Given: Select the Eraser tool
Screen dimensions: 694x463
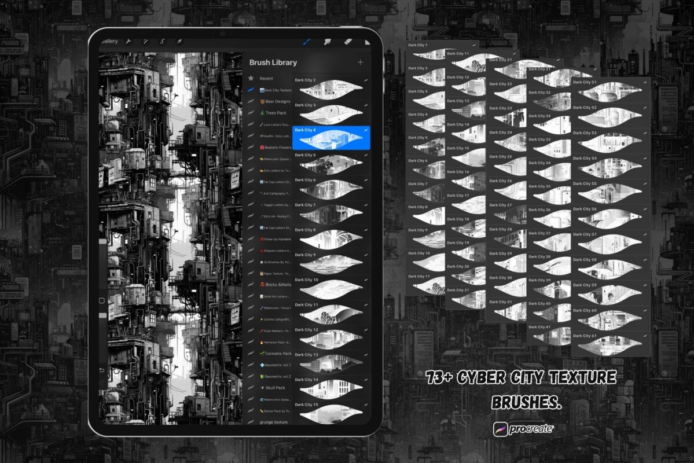Looking at the screenshot, I should coord(348,42).
